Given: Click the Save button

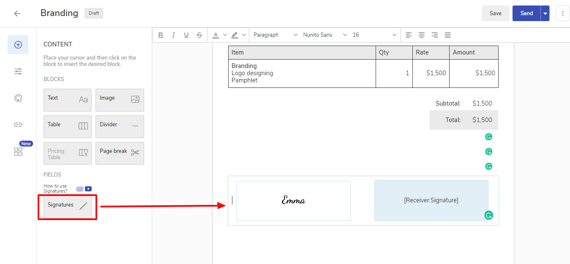Looking at the screenshot, I should [495, 14].
